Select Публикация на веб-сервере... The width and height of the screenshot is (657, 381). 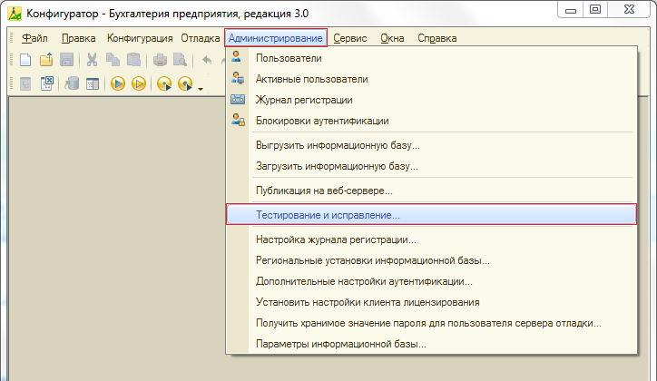coord(432,190)
